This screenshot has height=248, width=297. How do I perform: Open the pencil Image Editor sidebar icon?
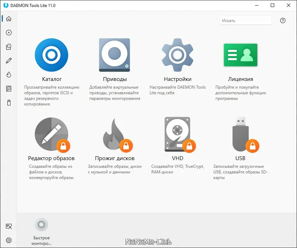click(9, 61)
